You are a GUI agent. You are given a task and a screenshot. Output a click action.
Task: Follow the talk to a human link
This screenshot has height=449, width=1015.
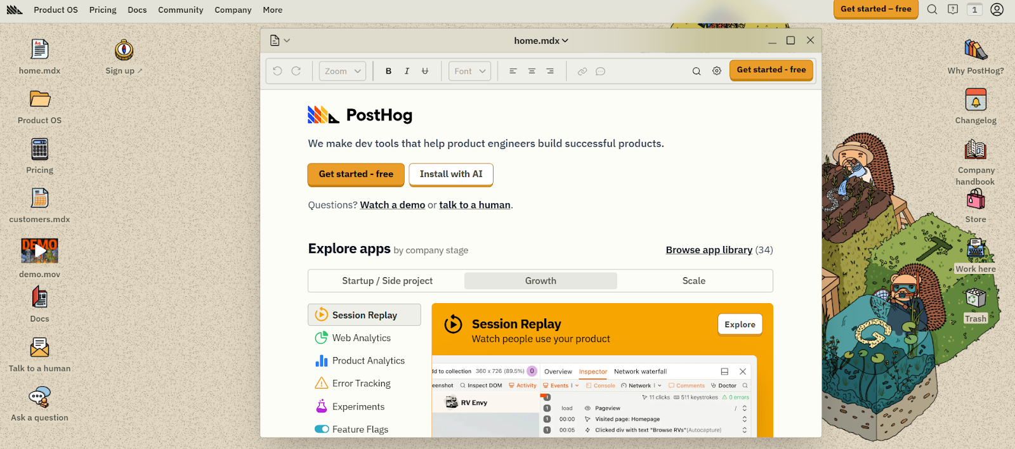[475, 205]
